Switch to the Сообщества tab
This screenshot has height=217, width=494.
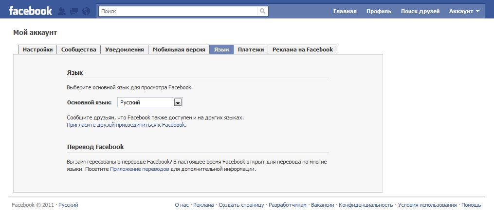(79, 50)
